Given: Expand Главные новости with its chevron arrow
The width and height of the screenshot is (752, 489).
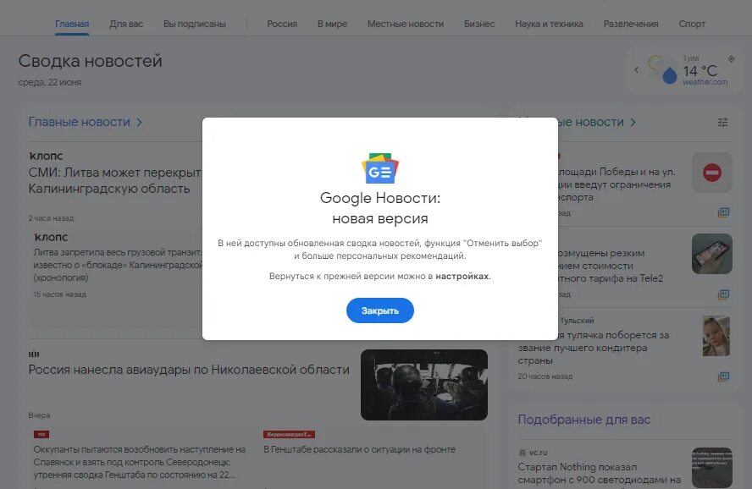Looking at the screenshot, I should coord(139,123).
